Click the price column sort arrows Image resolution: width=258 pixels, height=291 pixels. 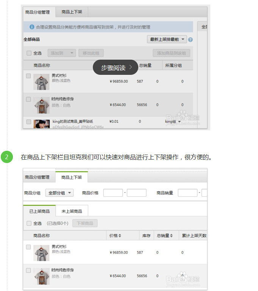pos(120,236)
